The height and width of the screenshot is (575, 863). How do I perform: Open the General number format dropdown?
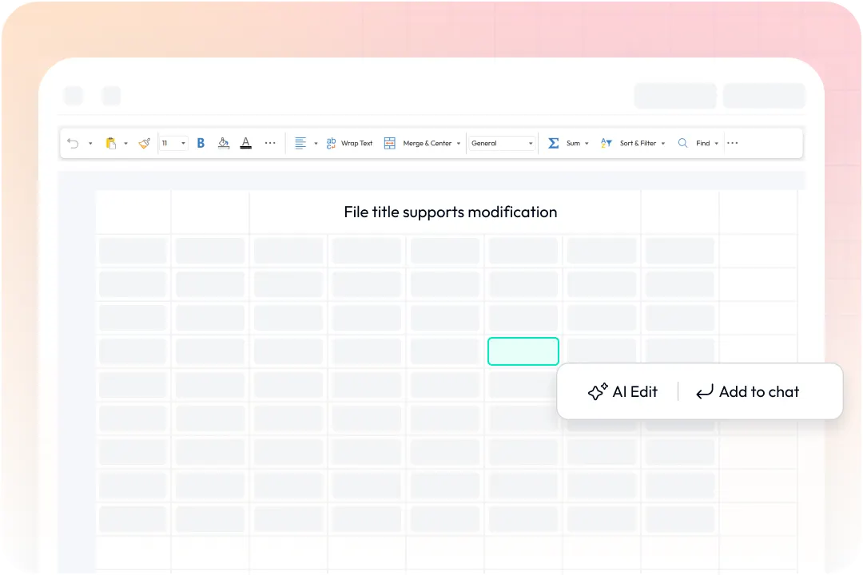tap(502, 144)
